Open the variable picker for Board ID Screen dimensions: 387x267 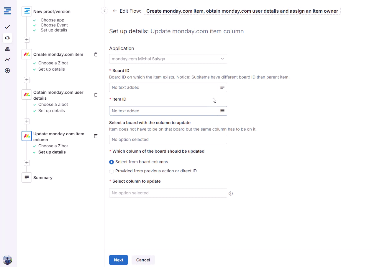(x=222, y=87)
